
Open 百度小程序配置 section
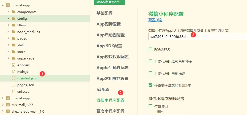pyautogui.click(x=110, y=111)
